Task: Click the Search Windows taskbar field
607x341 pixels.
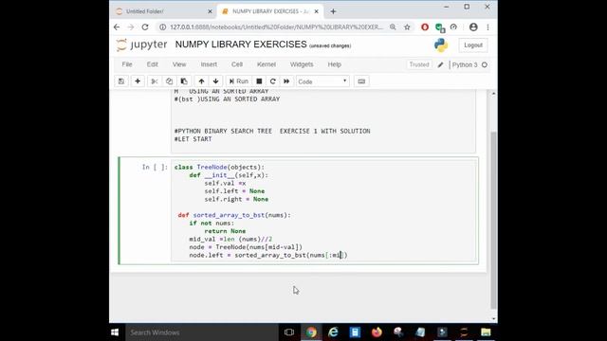Action: point(202,332)
